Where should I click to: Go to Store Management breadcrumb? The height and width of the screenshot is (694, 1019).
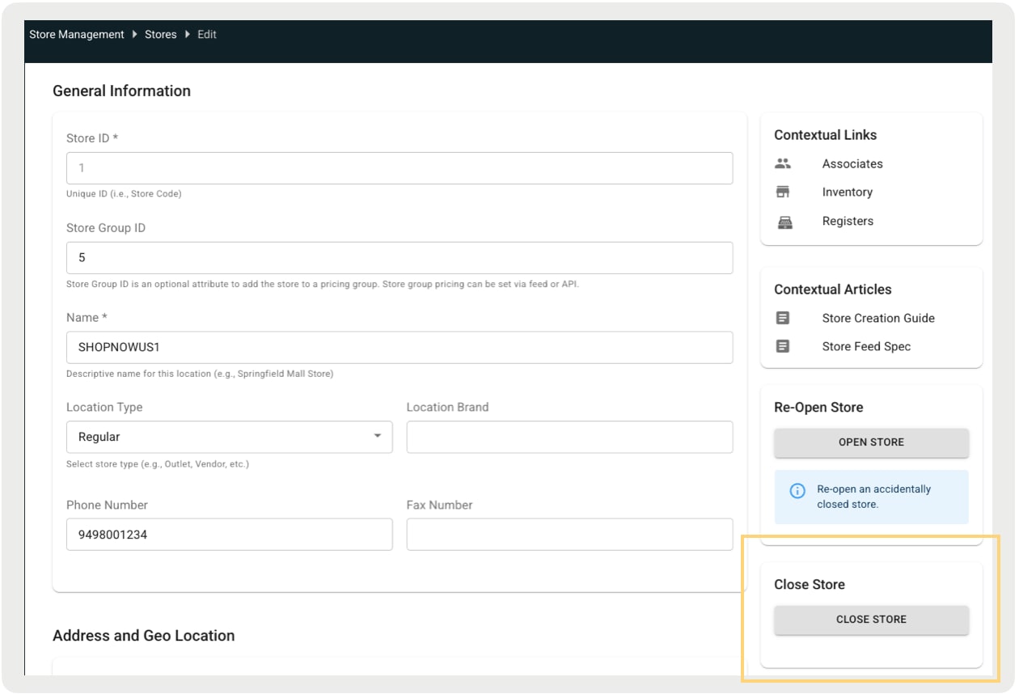tap(77, 35)
